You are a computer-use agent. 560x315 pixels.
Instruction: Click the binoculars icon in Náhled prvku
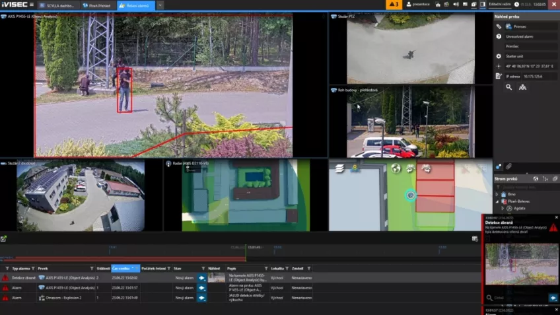[x=523, y=87]
